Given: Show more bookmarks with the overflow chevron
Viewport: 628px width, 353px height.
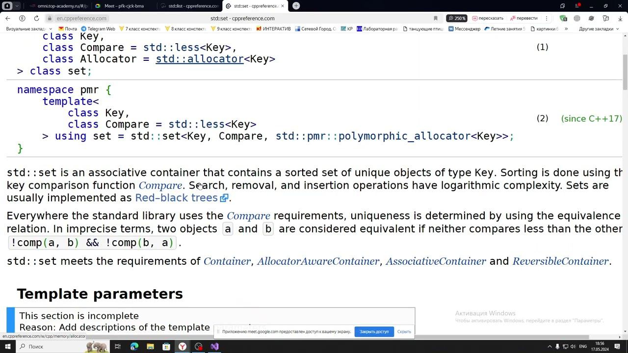Looking at the screenshot, I should [566, 29].
